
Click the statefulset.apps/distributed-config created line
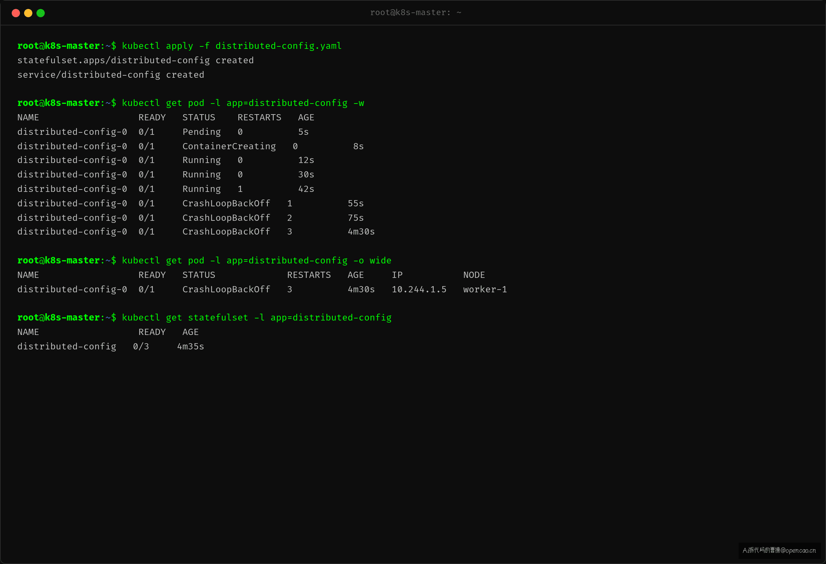coord(135,61)
